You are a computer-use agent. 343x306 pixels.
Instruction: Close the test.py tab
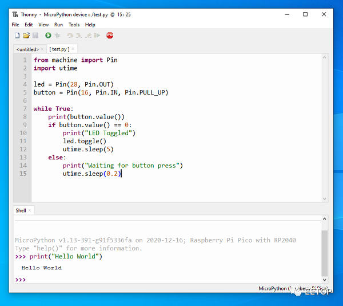(x=74, y=49)
